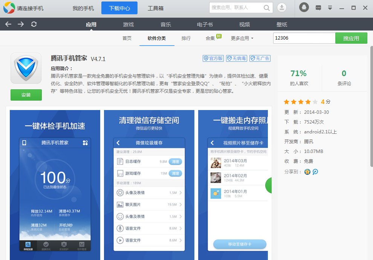Viewport: 373px width, 260px height.
Task: Switch to the 游戏 category tab
Action: 128,24
